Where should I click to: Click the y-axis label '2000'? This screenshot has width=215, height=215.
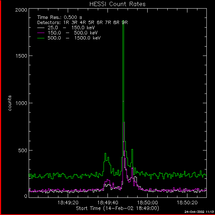tap(21, 10)
